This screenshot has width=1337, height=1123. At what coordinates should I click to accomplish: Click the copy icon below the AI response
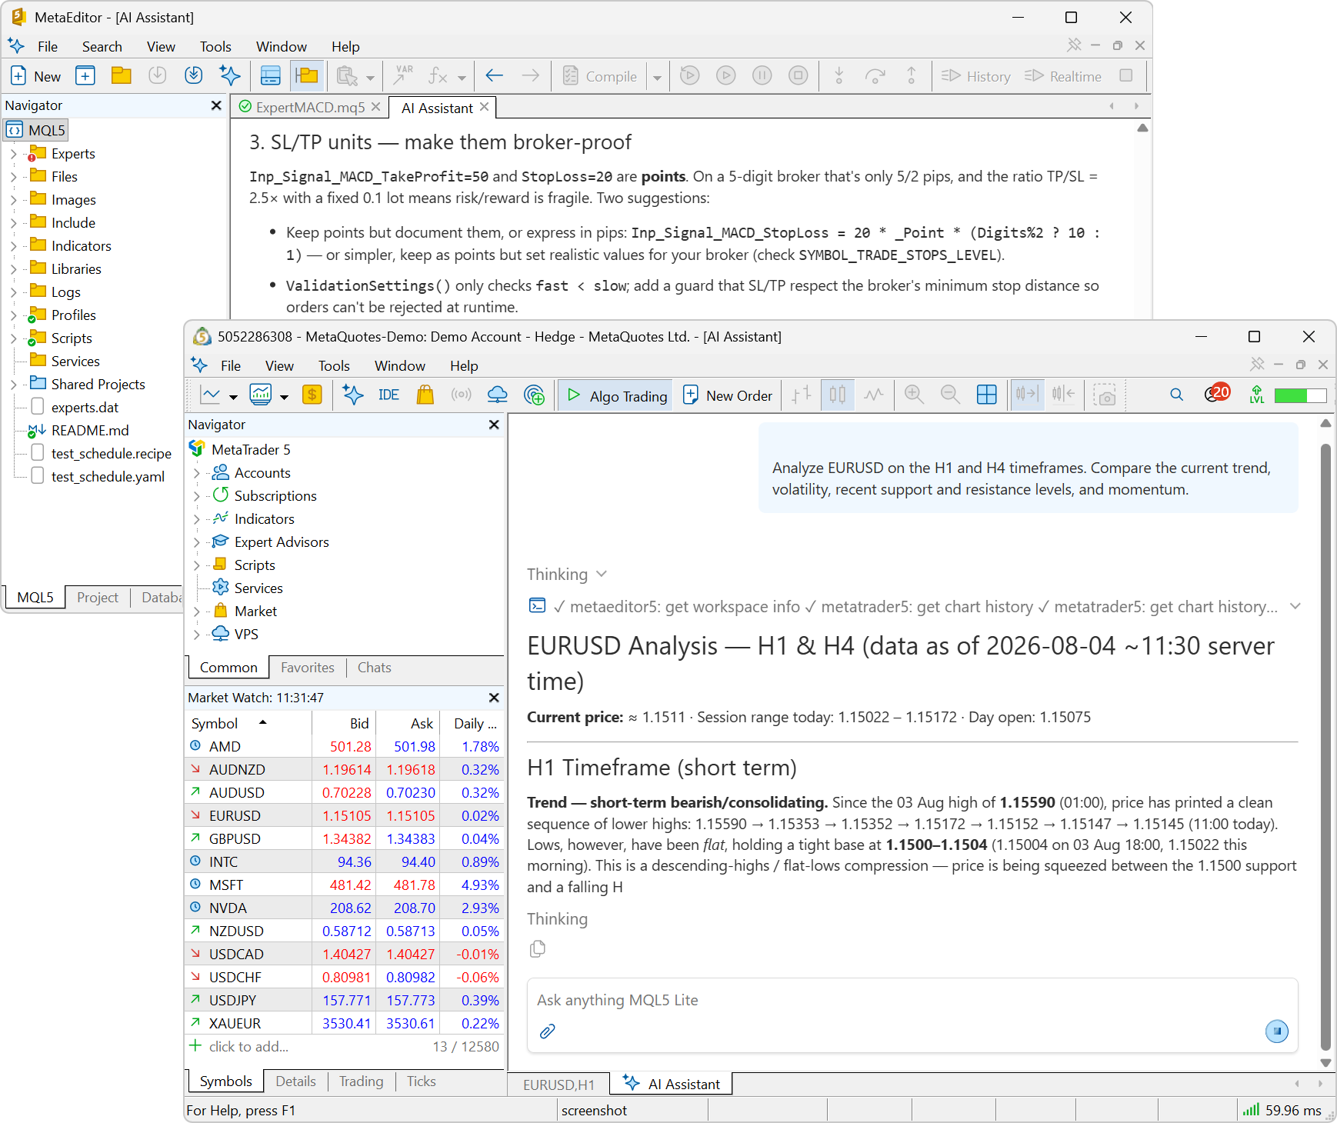coord(538,949)
